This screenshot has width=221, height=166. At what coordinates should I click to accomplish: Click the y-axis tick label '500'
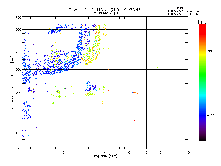[18, 40]
